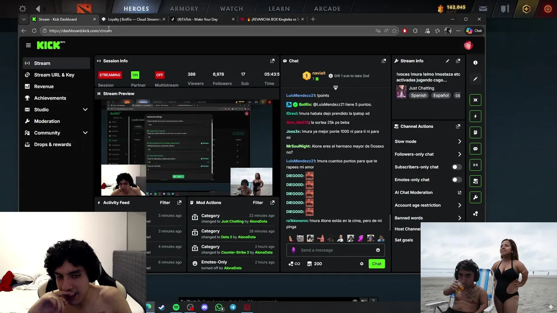Click the Stream Preview video thumbnail

click(x=187, y=148)
